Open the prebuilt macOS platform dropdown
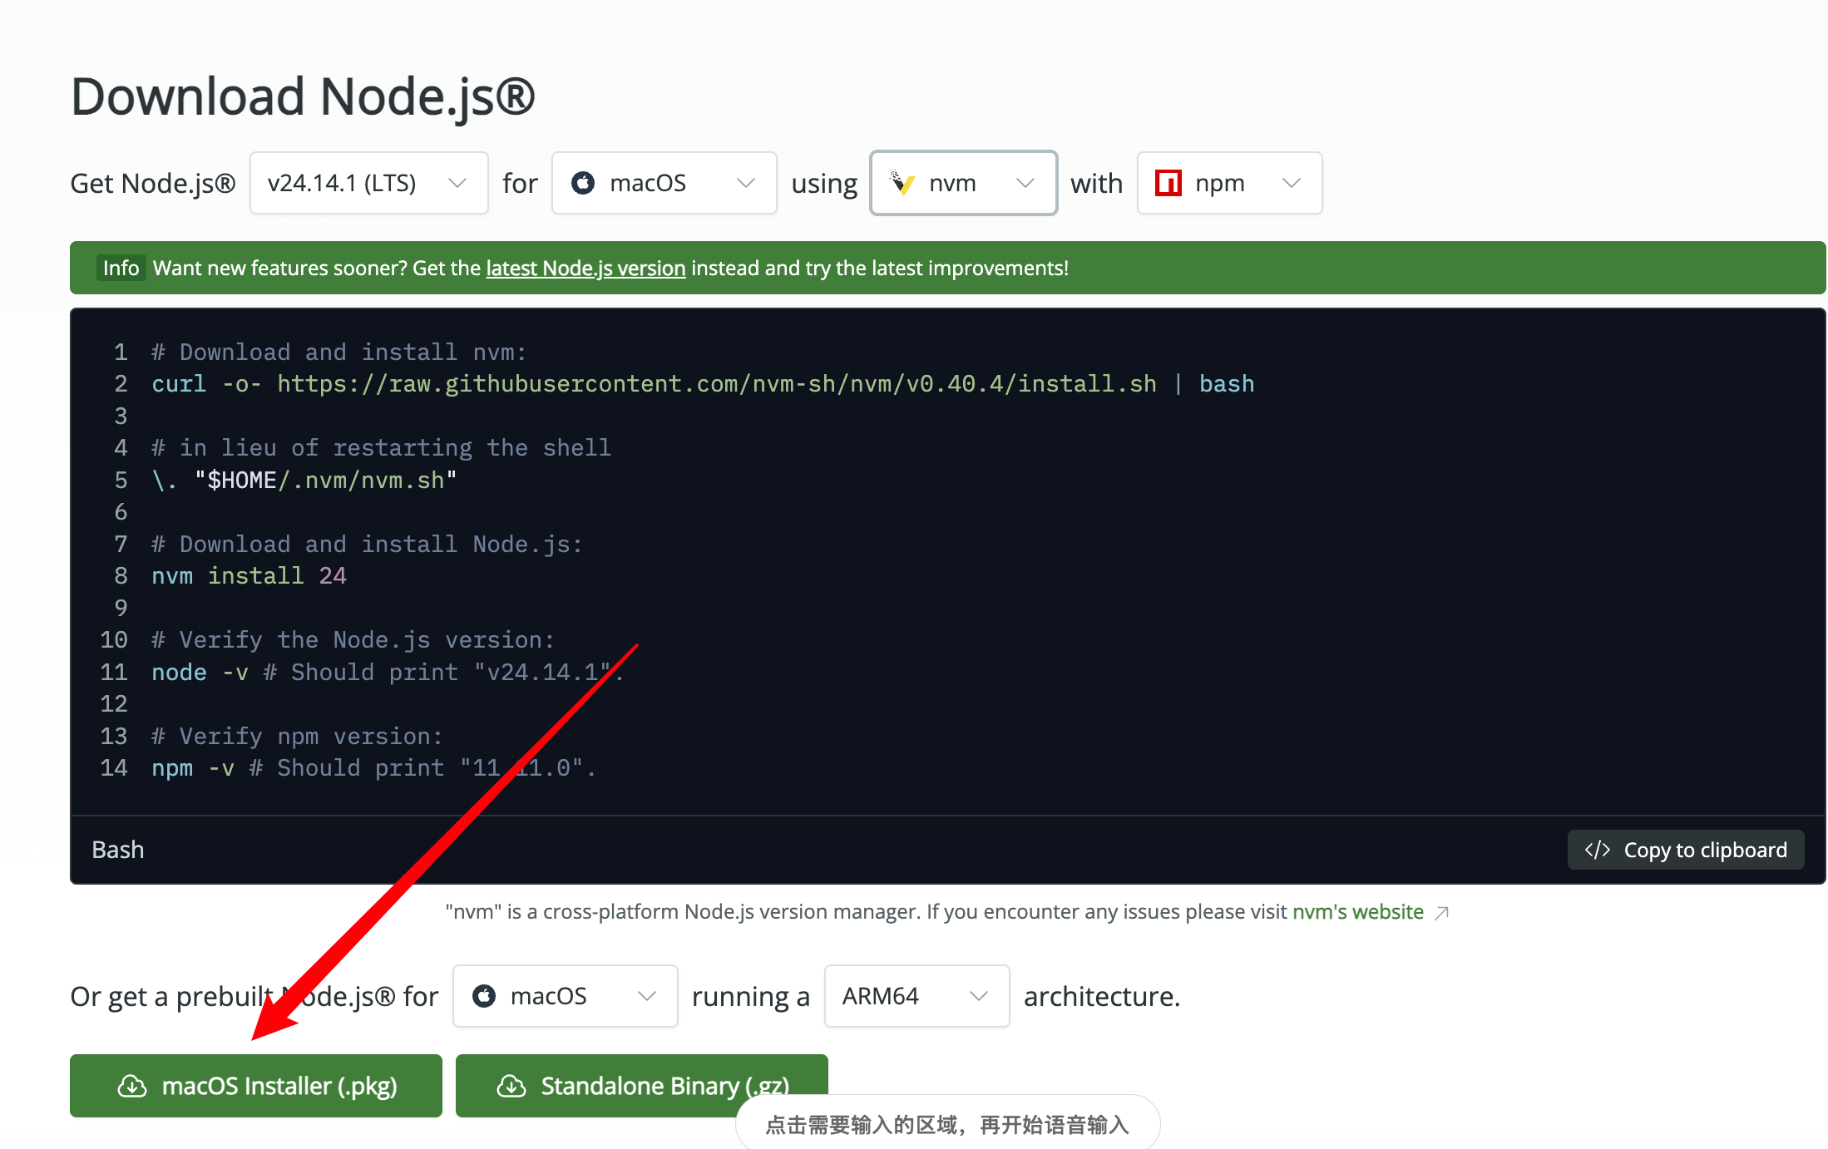 [x=565, y=996]
